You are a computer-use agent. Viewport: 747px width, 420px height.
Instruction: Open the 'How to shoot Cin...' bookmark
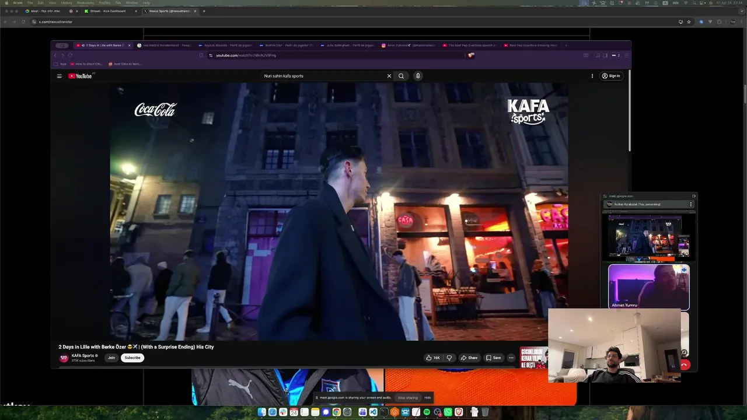85,64
